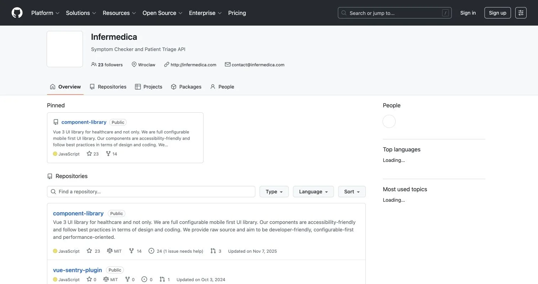Open pull requests icon showing 3
This screenshot has width=538, height=284.
(213, 251)
